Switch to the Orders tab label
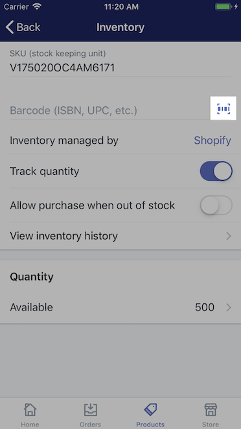 click(90, 424)
